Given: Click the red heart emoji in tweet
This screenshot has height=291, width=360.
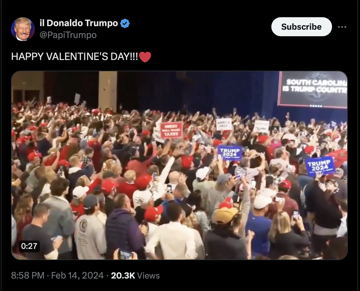Looking at the screenshot, I should click(x=145, y=57).
